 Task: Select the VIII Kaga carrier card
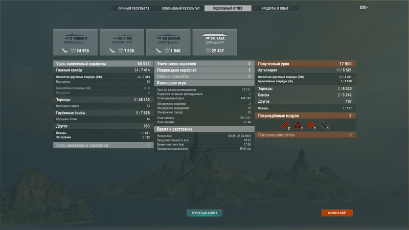click(x=214, y=42)
